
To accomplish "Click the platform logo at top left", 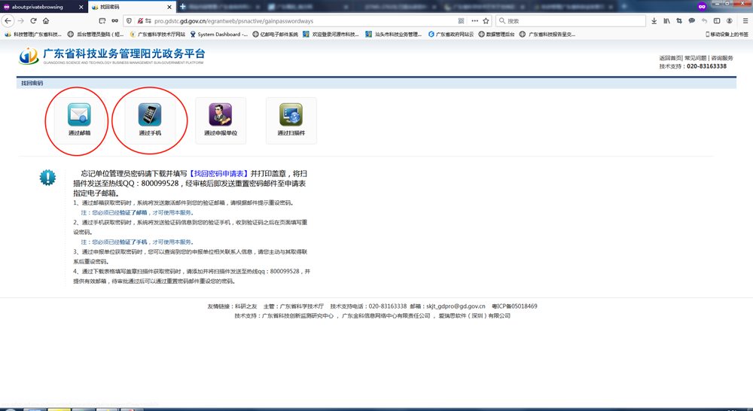I will pyautogui.click(x=29, y=56).
